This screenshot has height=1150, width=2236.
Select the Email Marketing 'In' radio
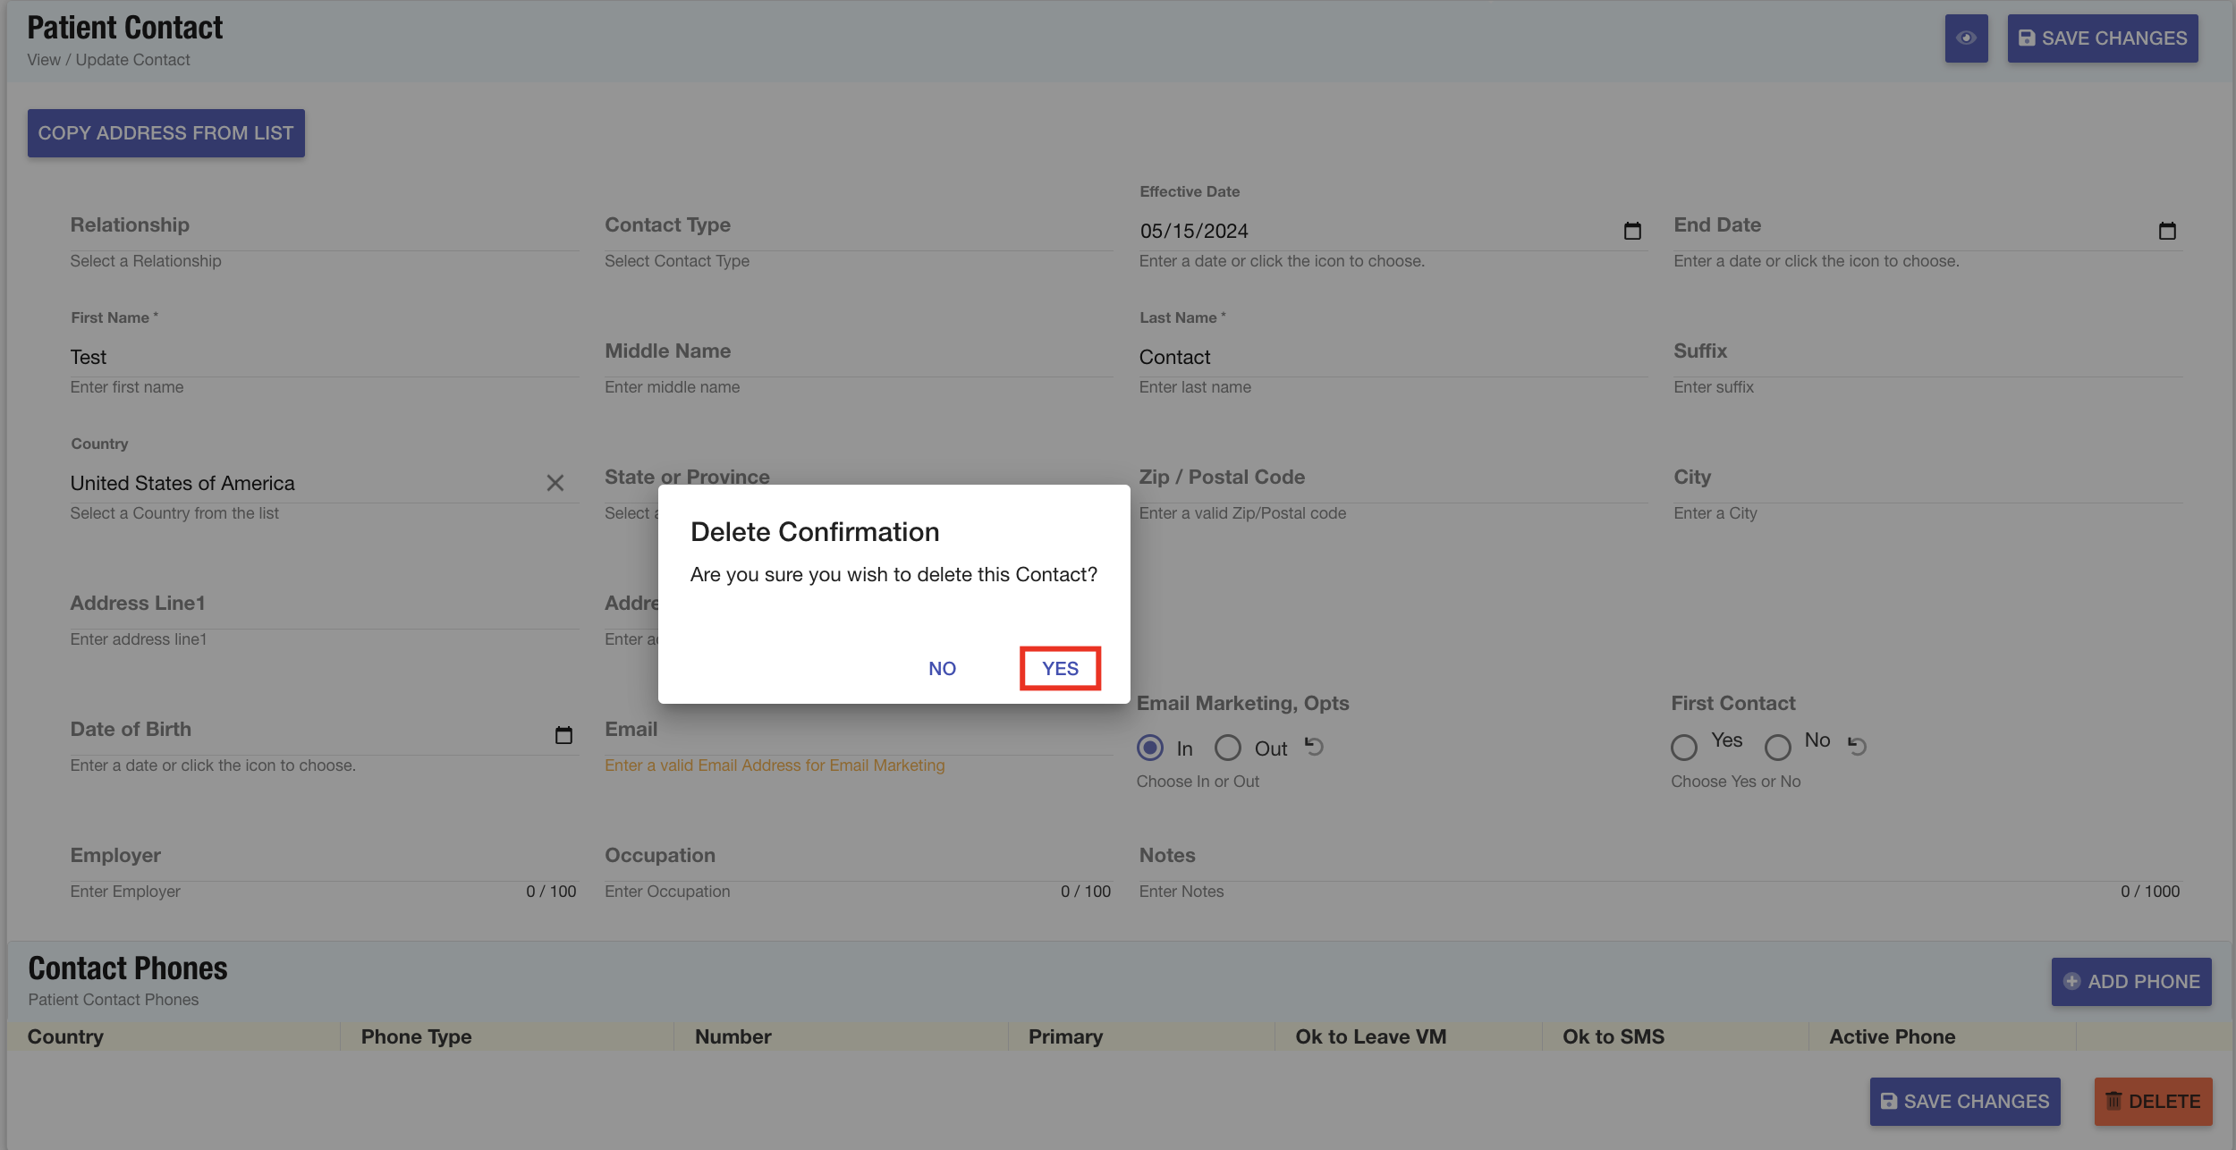pos(1150,748)
